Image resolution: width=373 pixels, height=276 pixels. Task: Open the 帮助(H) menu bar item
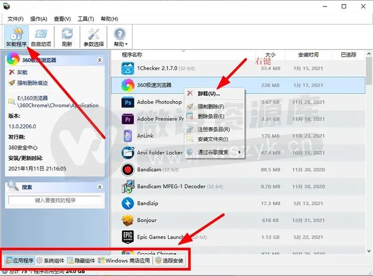(109, 19)
